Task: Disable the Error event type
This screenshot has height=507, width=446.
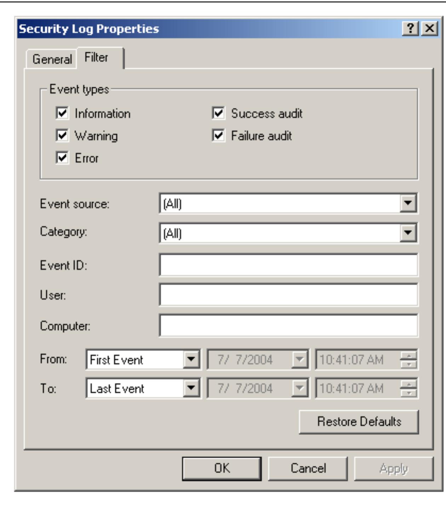Action: (x=62, y=158)
